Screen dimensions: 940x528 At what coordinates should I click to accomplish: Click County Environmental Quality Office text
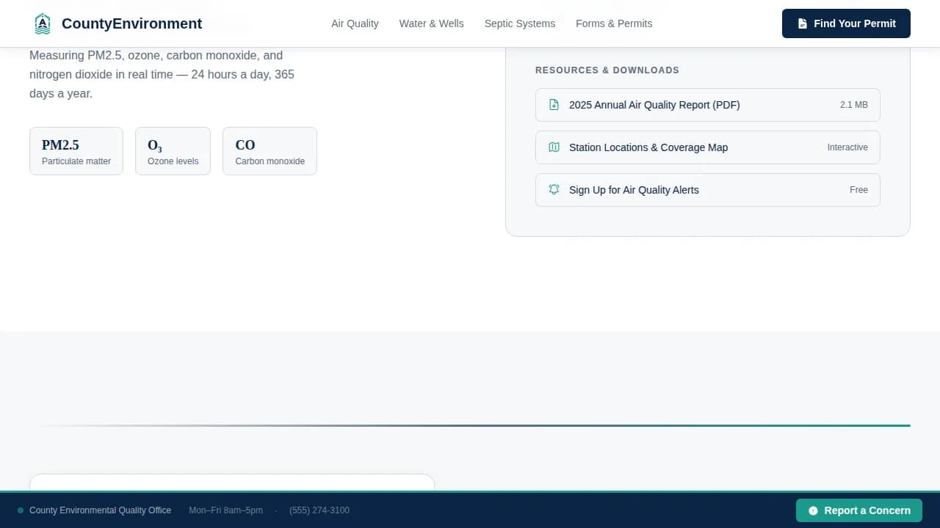pyautogui.click(x=100, y=510)
